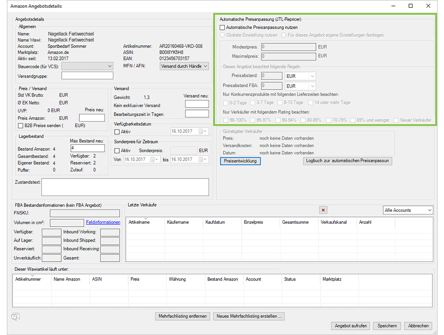Viewport: 444px width, 335px height.
Task: Activate the Sonderpreis für Zeitraum Aktiv checkbox
Action: coord(117,150)
